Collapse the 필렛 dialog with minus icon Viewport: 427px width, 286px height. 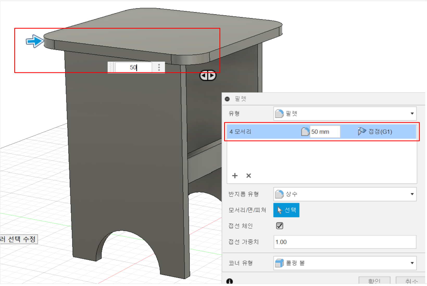227,99
